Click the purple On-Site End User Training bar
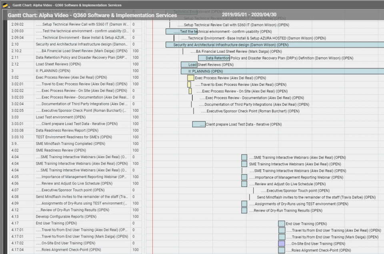Viewport: 384px width, 254px height. [282, 244]
